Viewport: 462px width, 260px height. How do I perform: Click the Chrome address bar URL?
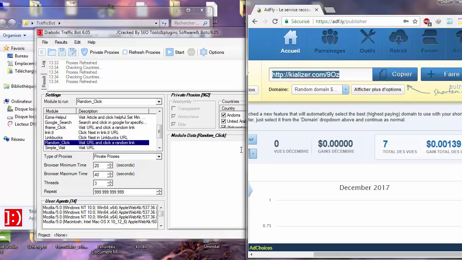coord(341,21)
